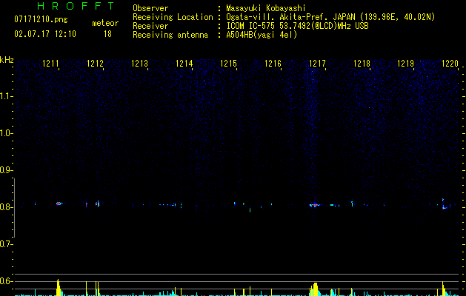Click the kHz axis unit label

[x=7, y=60]
